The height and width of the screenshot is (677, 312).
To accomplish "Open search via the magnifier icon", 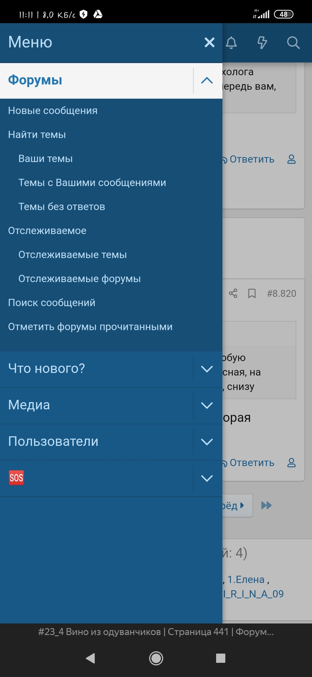I will click(x=293, y=43).
